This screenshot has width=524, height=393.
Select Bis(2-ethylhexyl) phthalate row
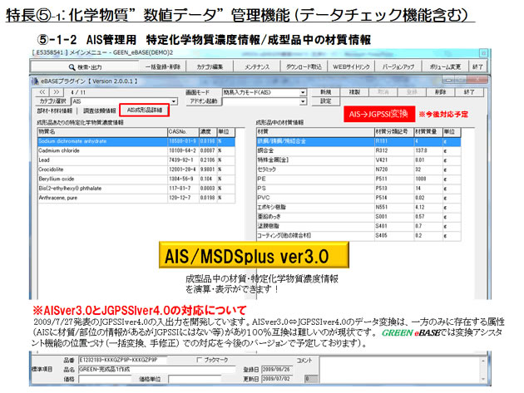tap(136, 189)
